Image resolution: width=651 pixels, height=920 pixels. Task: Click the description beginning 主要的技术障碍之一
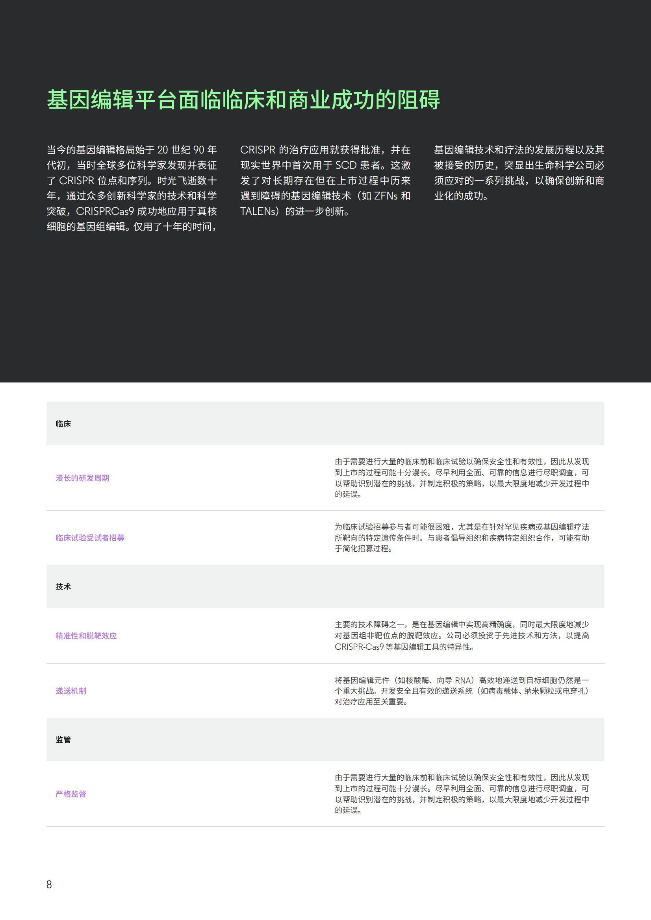point(462,636)
